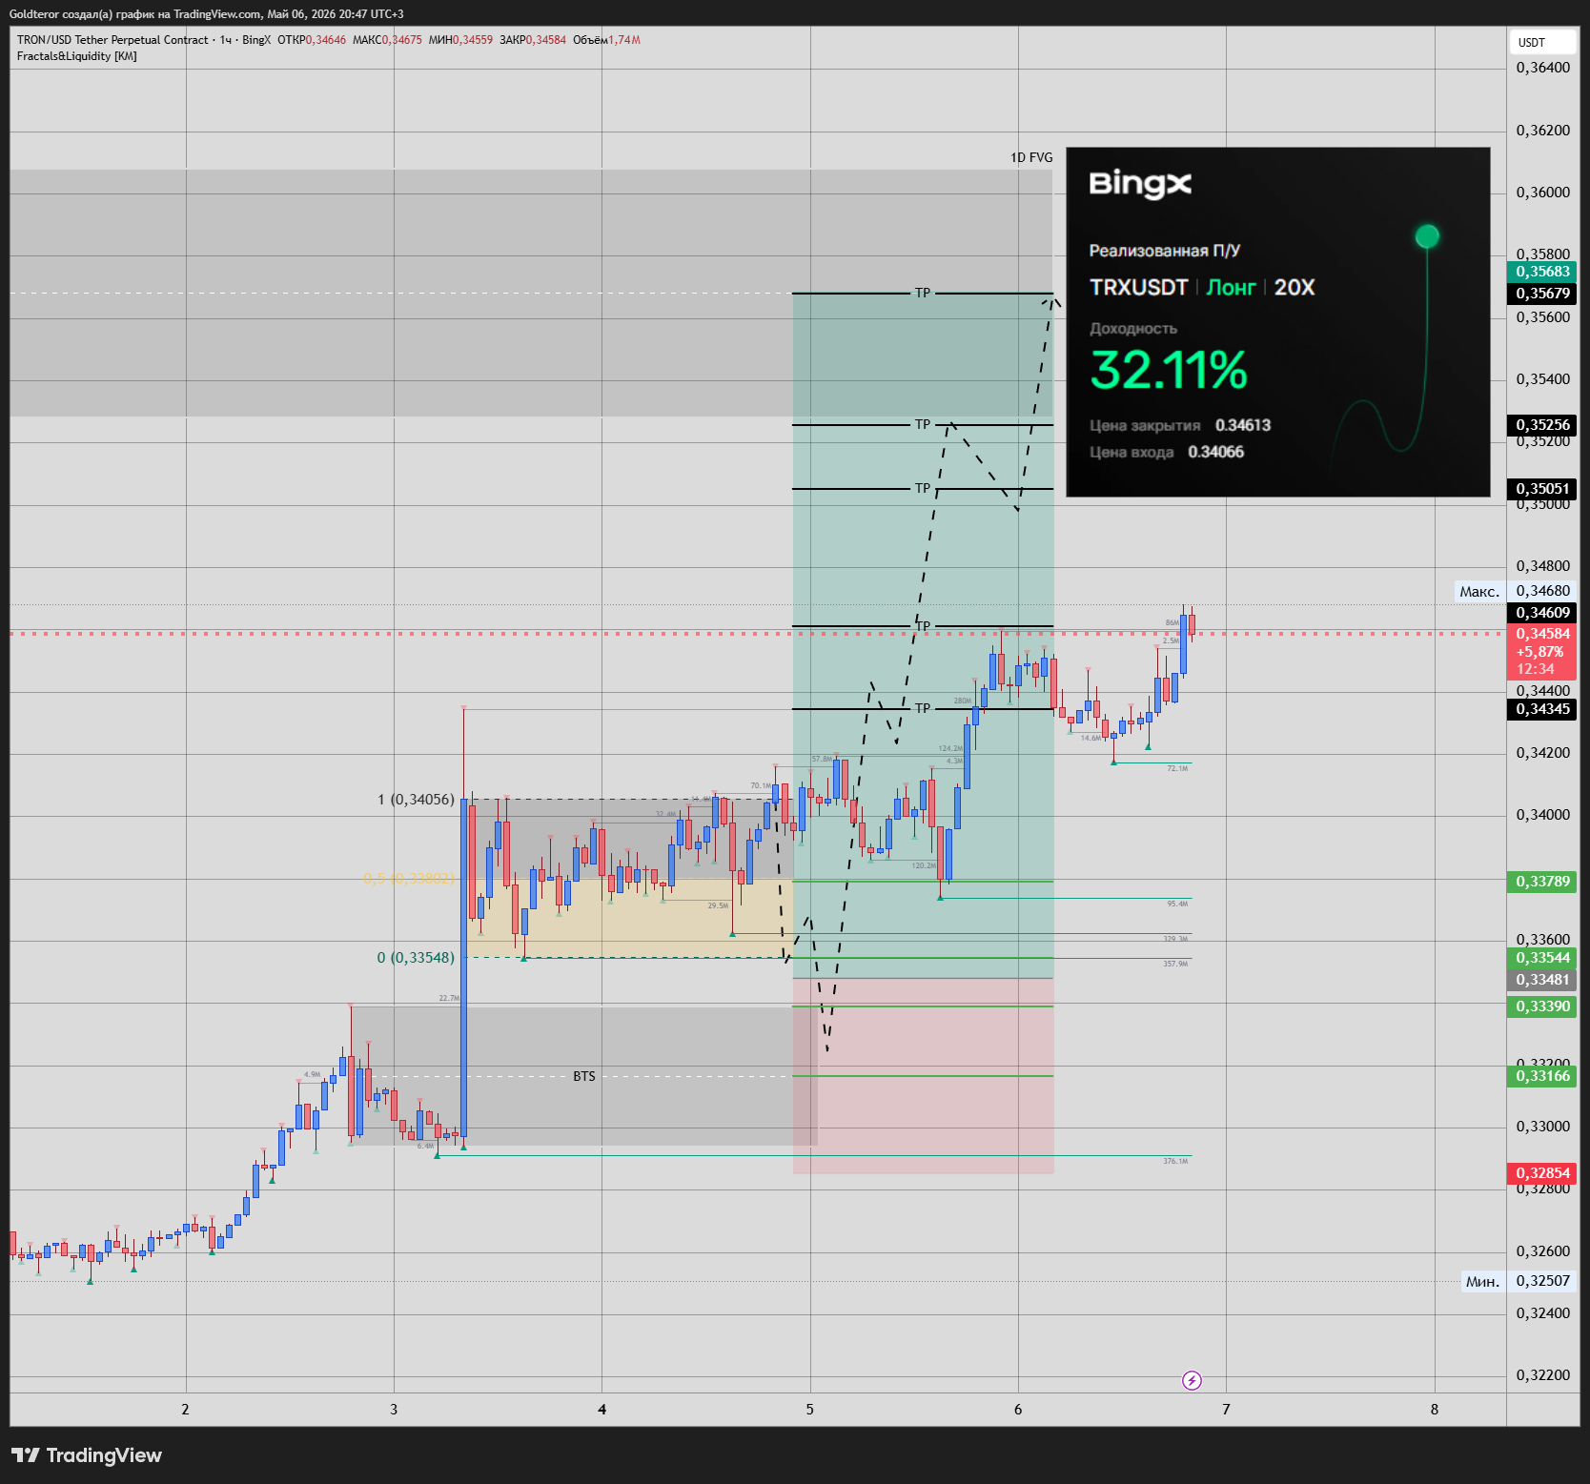Click the Доходность label in the card
1590x1484 pixels.
pos(1133,329)
